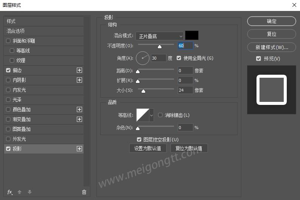Enable the 渐变叠加 checkbox

(x=8, y=119)
